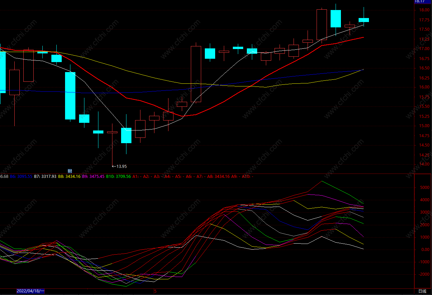Image resolution: width=432 pixels, height=295 pixels.
Task: Click the 16.00 price axis label
Action: click(425, 87)
